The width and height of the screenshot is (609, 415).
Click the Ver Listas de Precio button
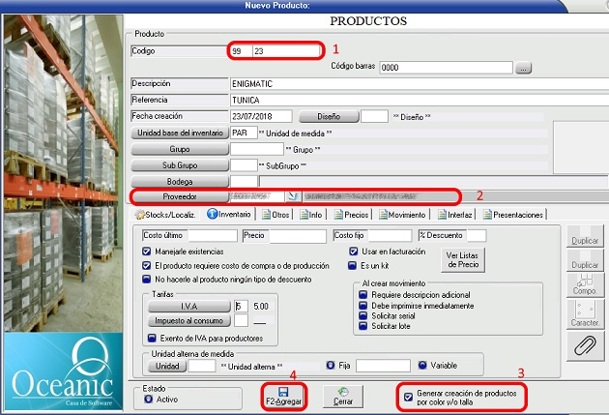click(x=464, y=259)
